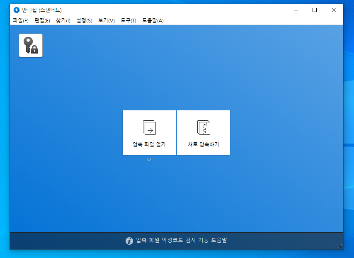Expand the chevron below 압축 파일 열기
The image size is (354, 258).
(149, 160)
